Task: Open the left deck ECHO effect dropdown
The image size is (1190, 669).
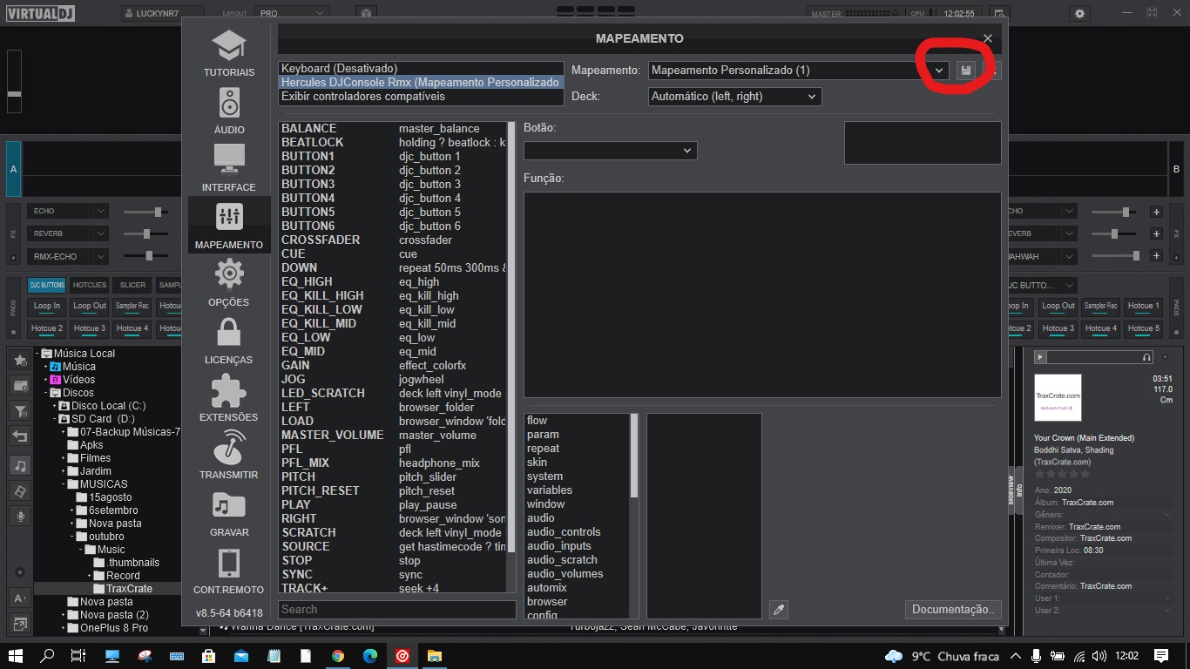Action: point(68,211)
